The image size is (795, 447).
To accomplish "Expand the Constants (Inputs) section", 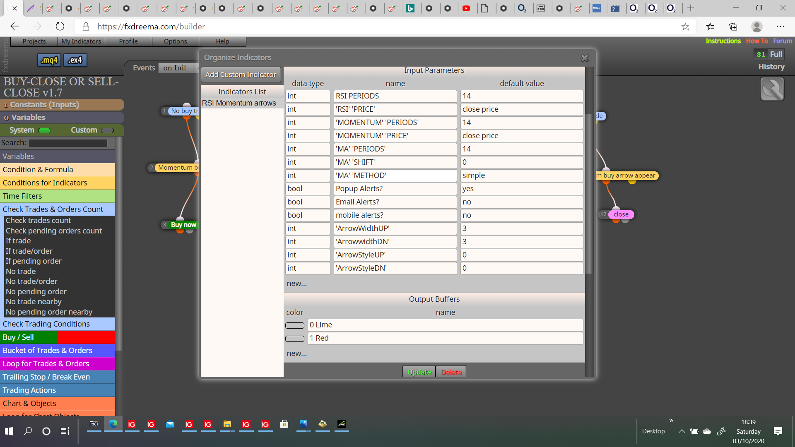I will coord(62,105).
